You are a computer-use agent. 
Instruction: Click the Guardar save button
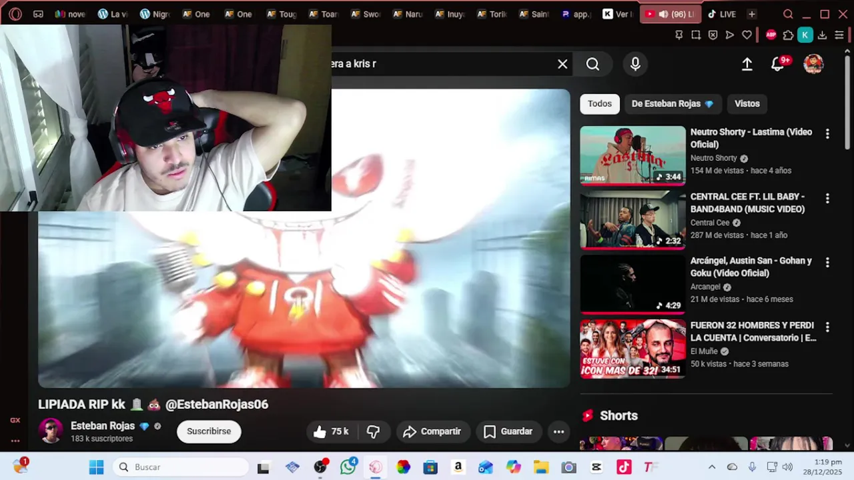[508, 431]
